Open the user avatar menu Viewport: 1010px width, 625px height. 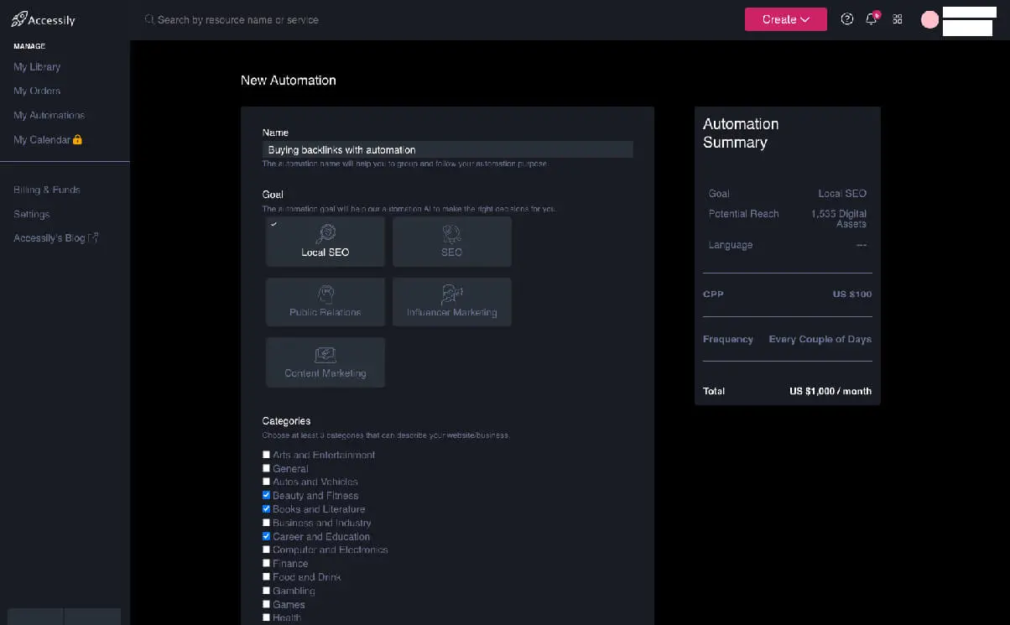point(929,19)
